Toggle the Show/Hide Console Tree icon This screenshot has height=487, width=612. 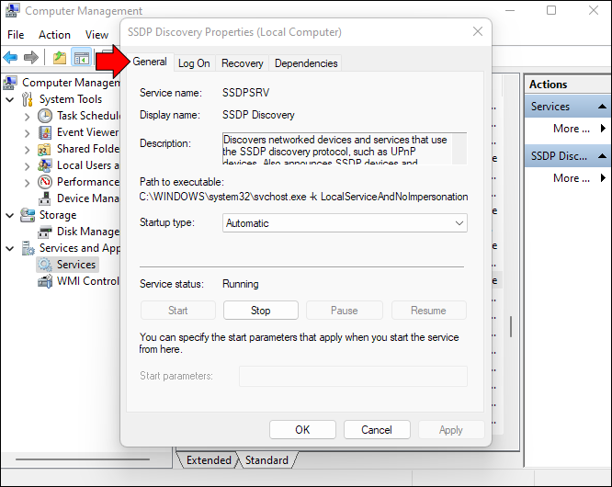click(x=82, y=58)
